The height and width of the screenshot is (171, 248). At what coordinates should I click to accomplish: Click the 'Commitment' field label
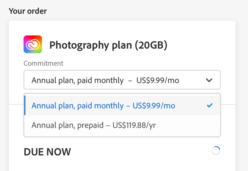pos(43,63)
